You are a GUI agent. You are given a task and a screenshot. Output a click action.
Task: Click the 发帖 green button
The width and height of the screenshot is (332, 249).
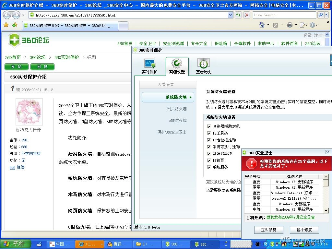(17, 67)
